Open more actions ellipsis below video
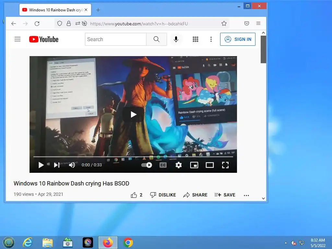The height and width of the screenshot is (249, 332). coord(246,195)
